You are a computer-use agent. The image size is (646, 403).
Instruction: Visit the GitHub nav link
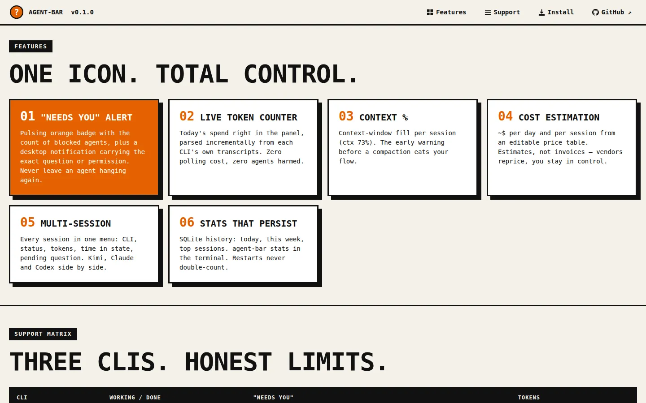pyautogui.click(x=612, y=12)
